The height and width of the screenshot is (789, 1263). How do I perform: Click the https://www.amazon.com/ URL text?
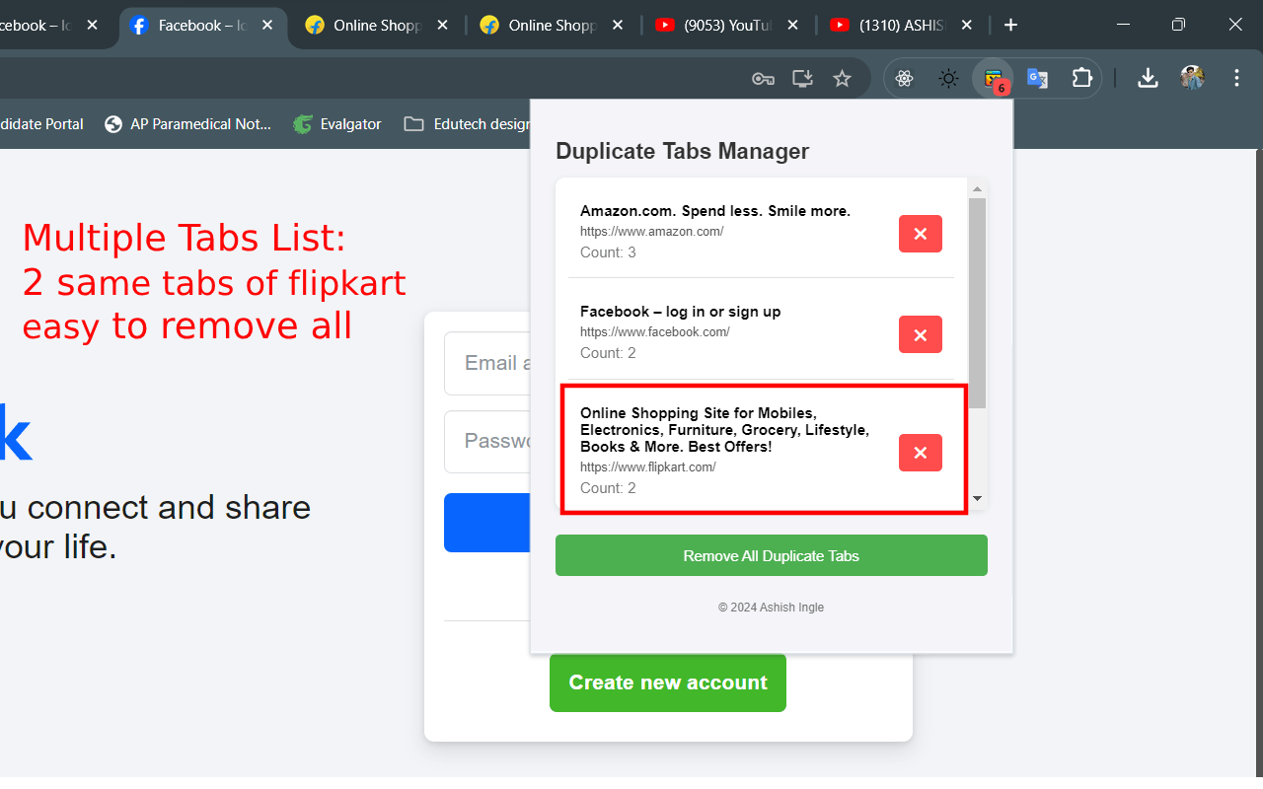[x=651, y=232]
